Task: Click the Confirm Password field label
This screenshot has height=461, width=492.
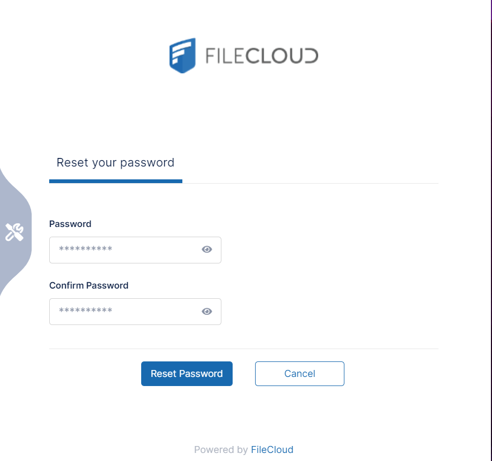Action: click(89, 285)
